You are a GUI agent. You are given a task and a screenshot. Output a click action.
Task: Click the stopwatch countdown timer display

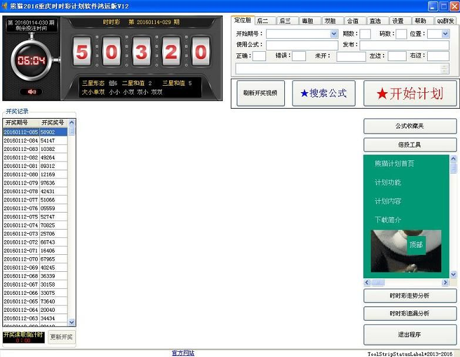coord(31,60)
